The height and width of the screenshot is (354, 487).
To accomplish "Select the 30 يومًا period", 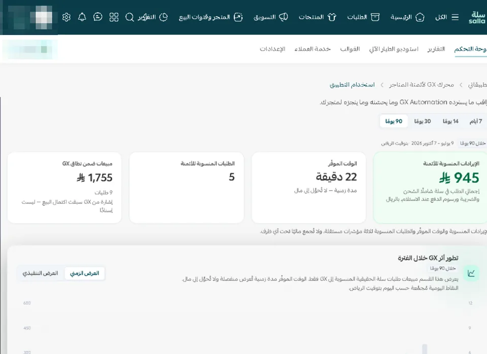I will (423, 121).
